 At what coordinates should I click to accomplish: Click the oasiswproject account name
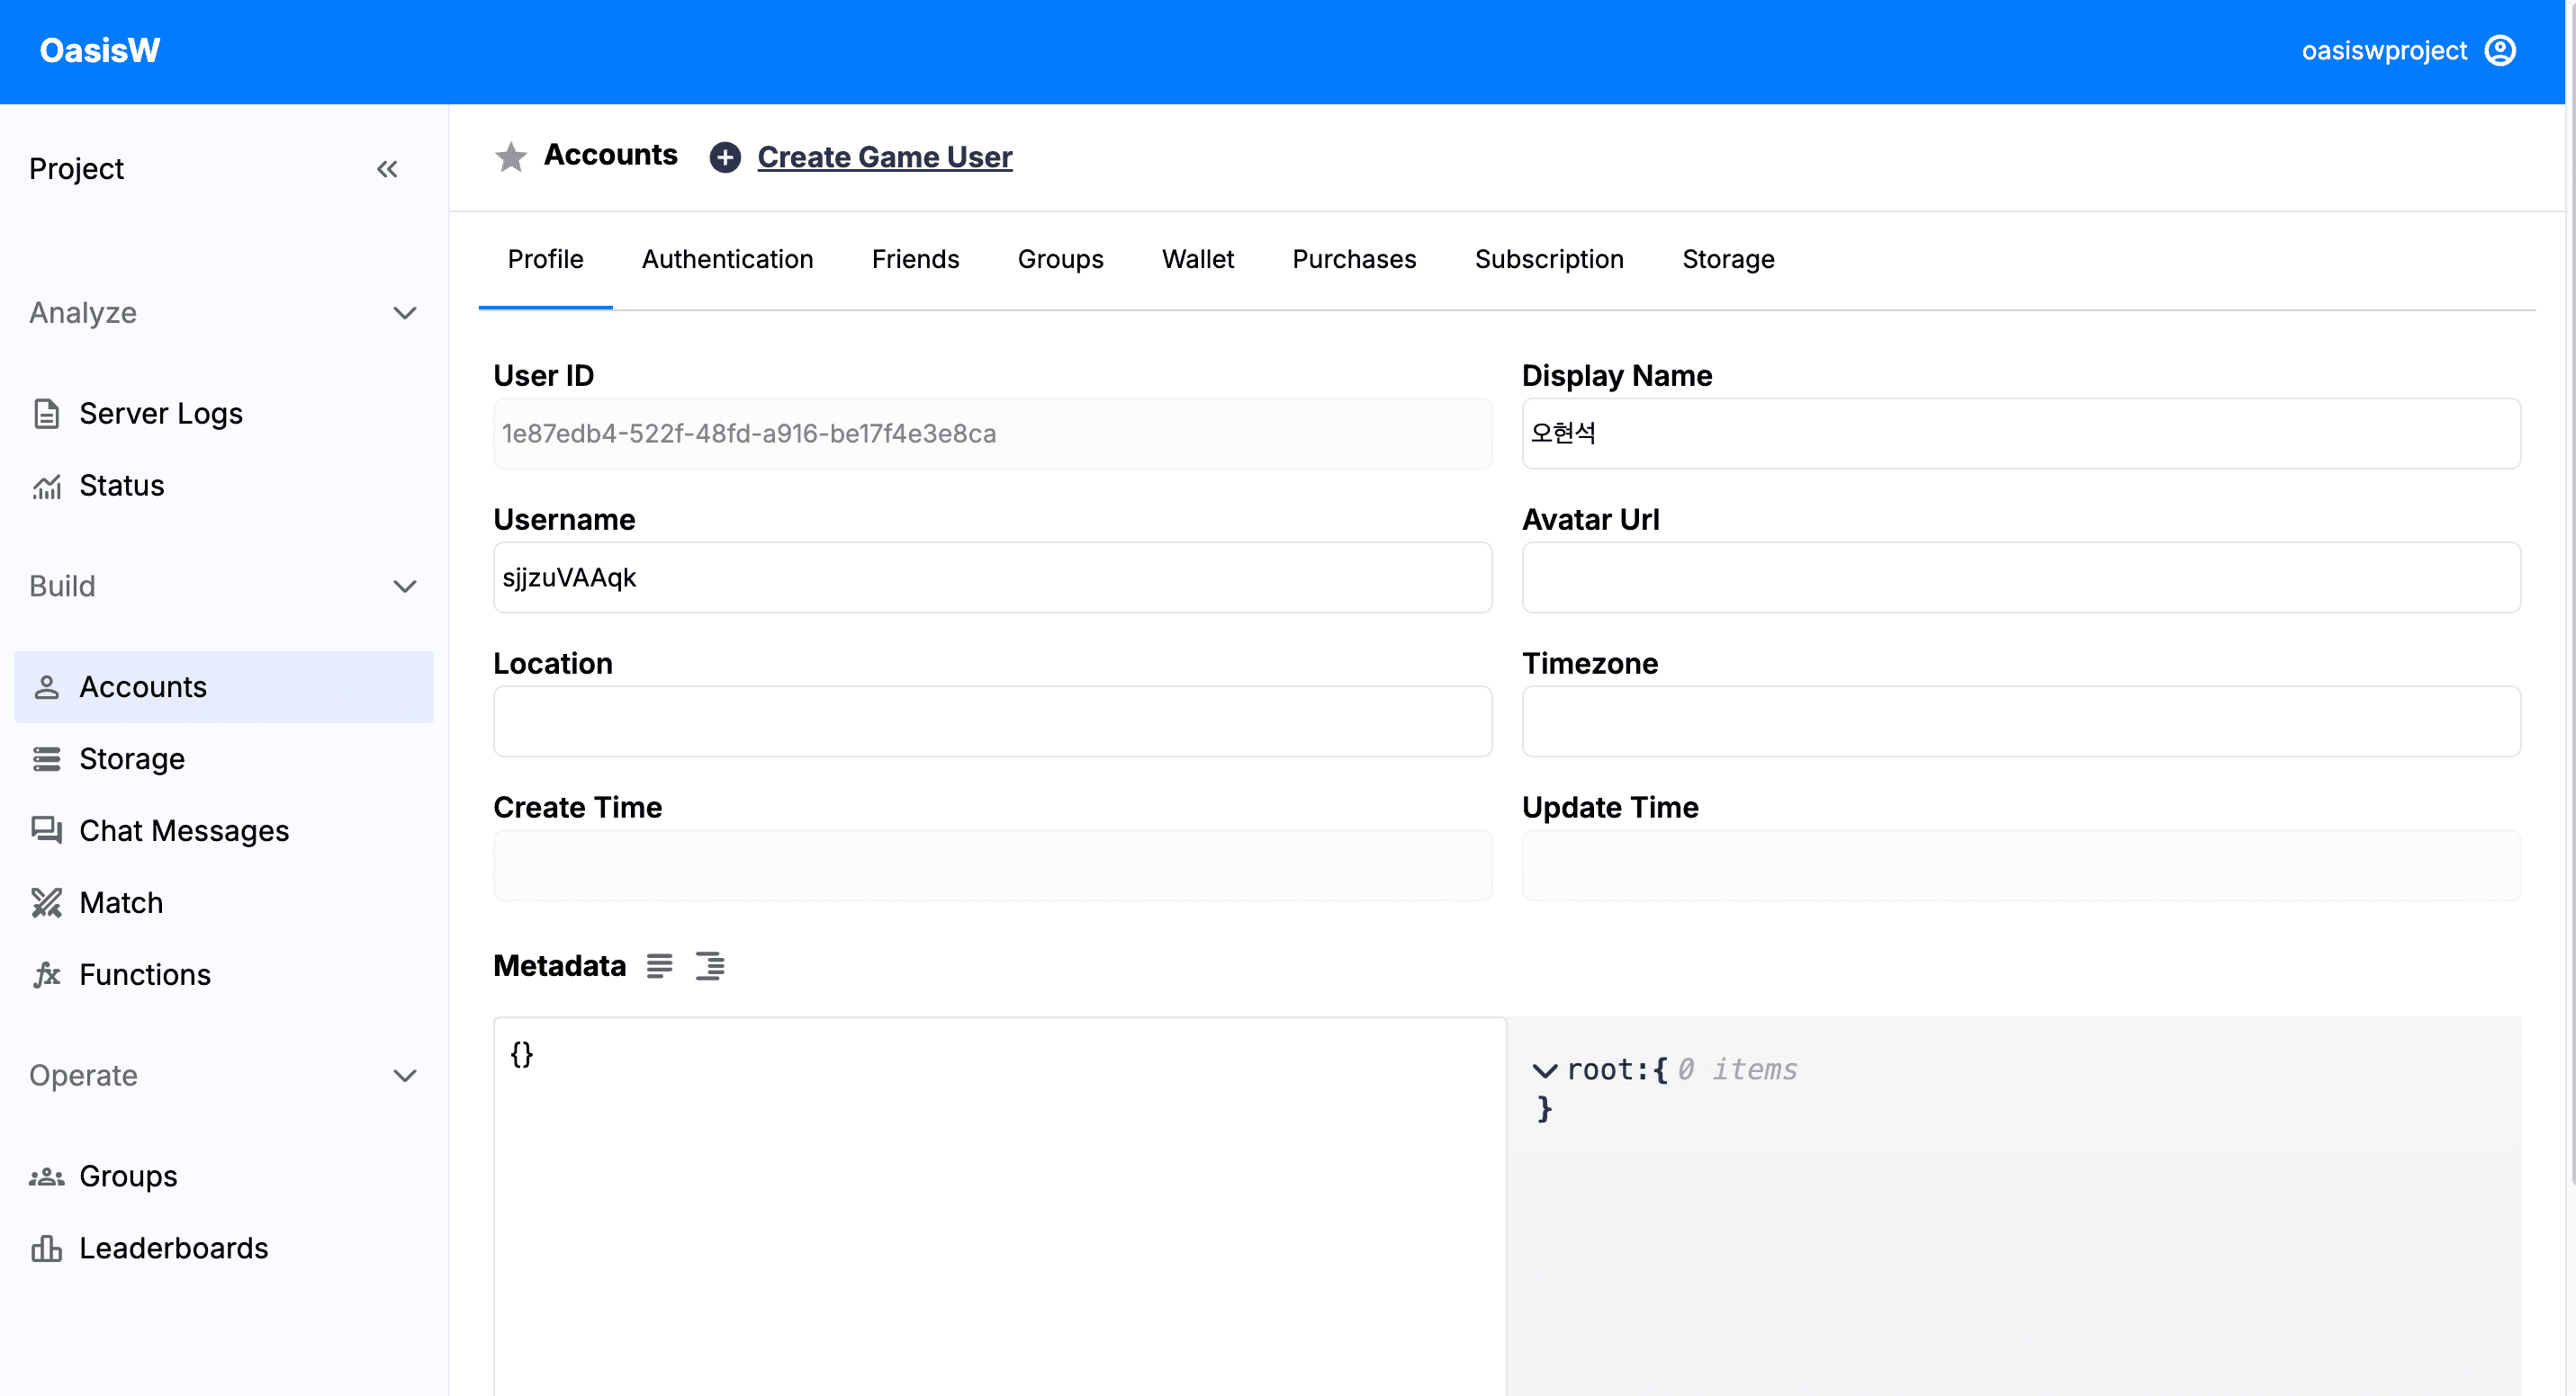tap(2384, 51)
